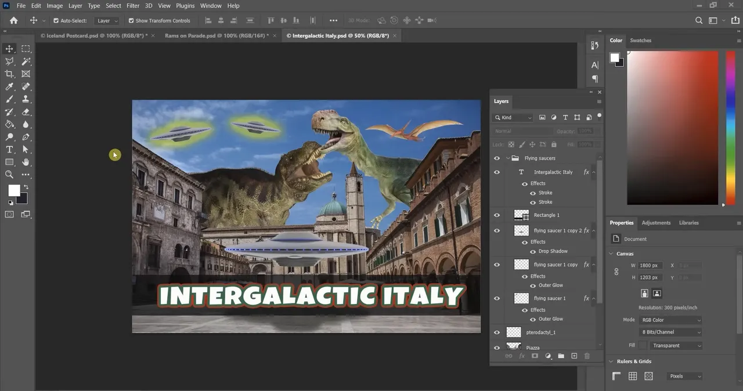Open the Mode RGB Color dropdown

670,320
